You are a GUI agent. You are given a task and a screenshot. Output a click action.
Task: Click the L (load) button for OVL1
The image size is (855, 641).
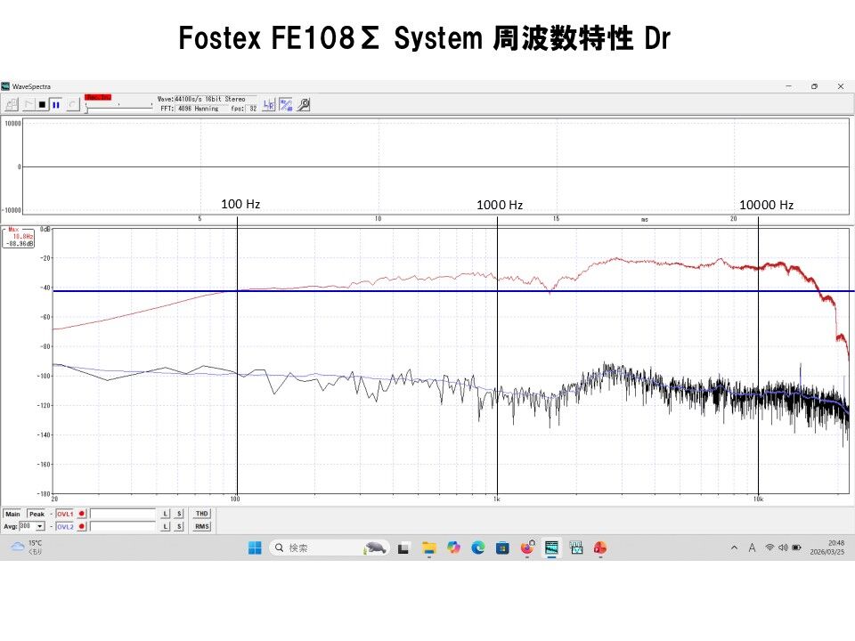coord(166,514)
